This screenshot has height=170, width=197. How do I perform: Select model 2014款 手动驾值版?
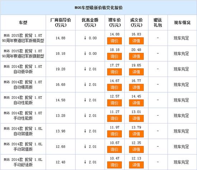tap(23, 147)
